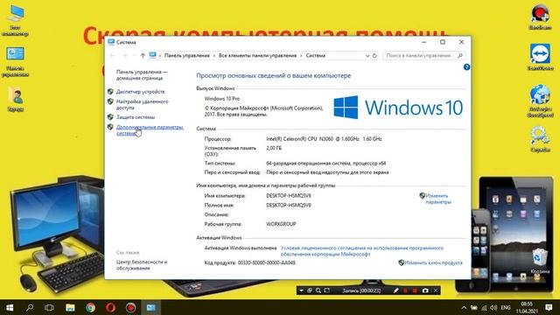This screenshot has width=560, height=315.
Task: Open the Windows Start menu
Action: 10,307
